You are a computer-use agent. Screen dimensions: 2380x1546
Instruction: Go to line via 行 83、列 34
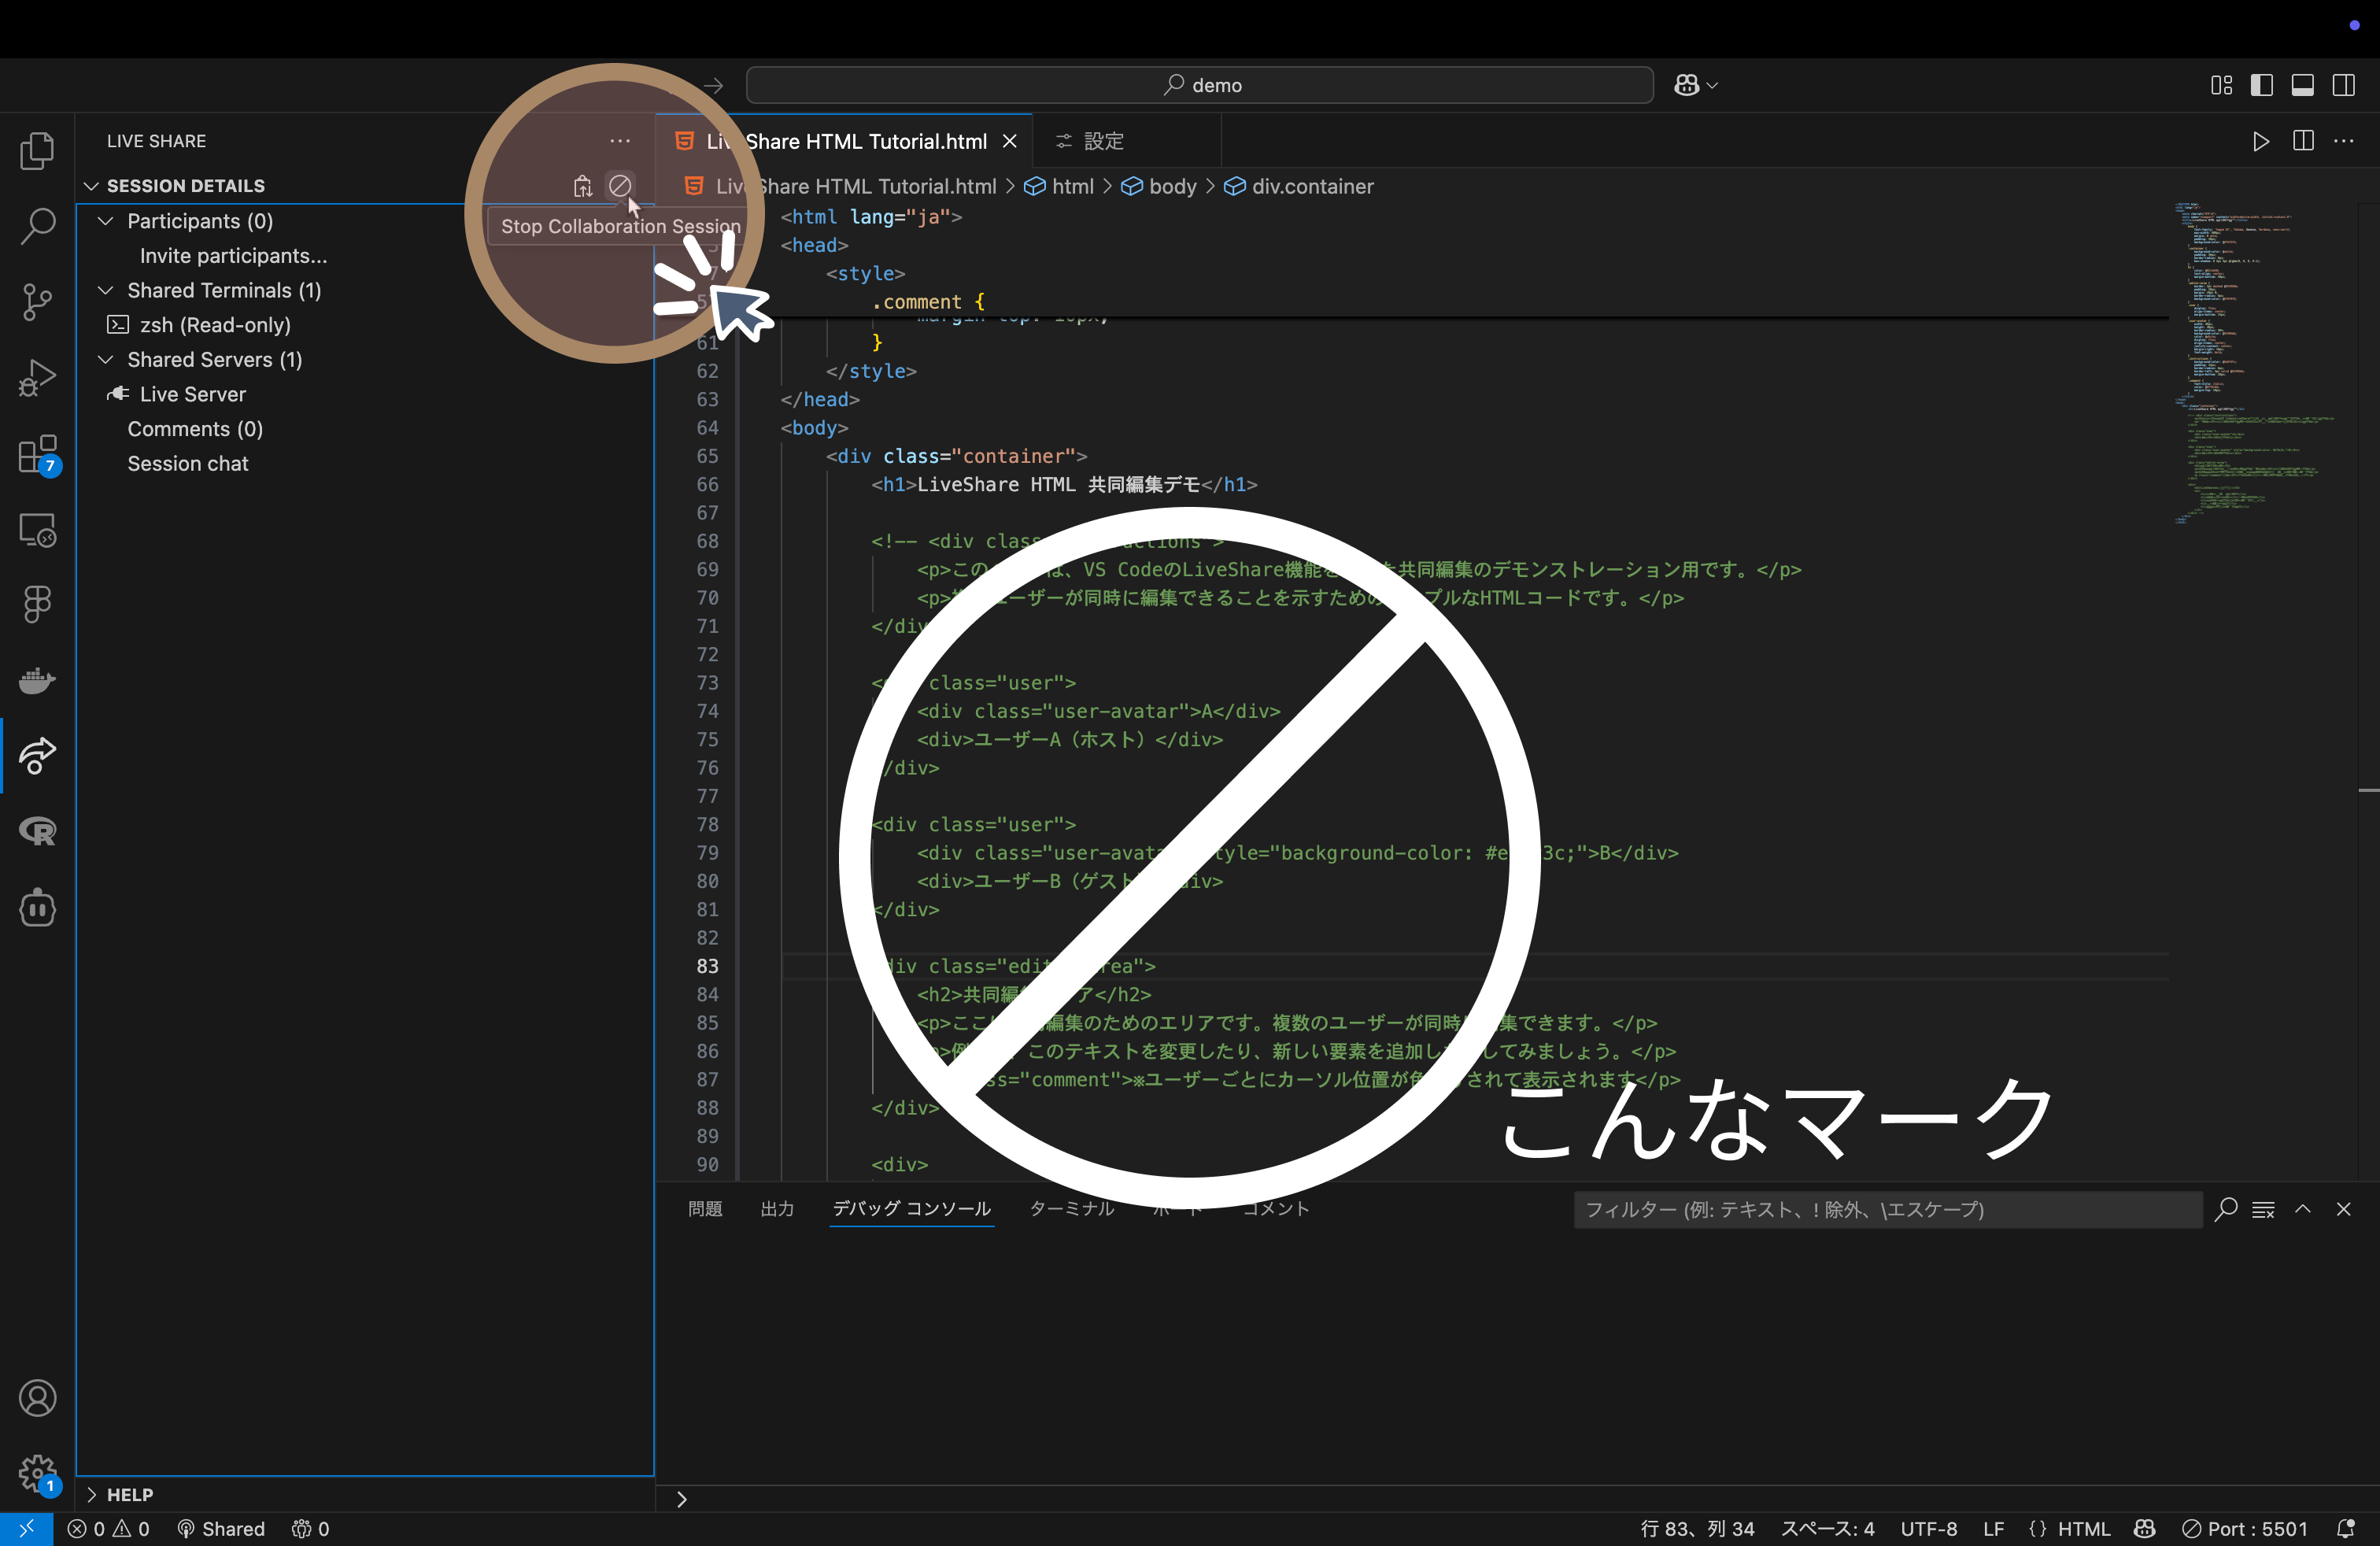tap(1698, 1529)
